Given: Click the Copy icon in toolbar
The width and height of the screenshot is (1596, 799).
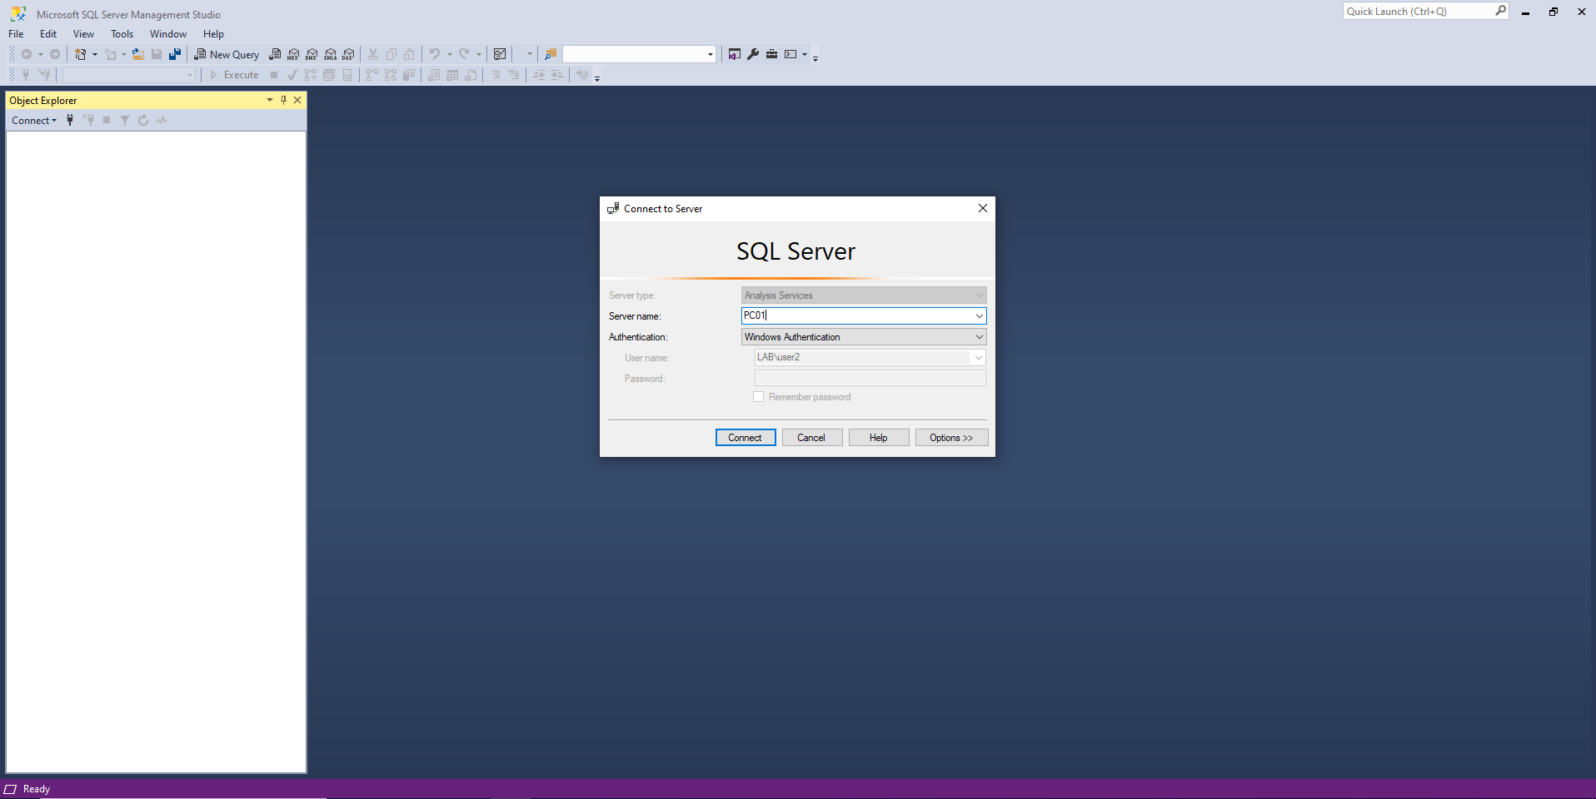Looking at the screenshot, I should pos(392,54).
